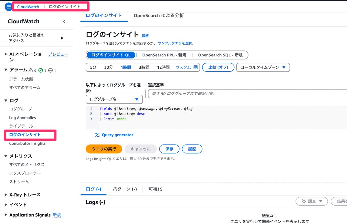Open すべてのアラーム in the sidebar
Image resolution: width=347 pixels, height=223 pixels.
pos(25,88)
